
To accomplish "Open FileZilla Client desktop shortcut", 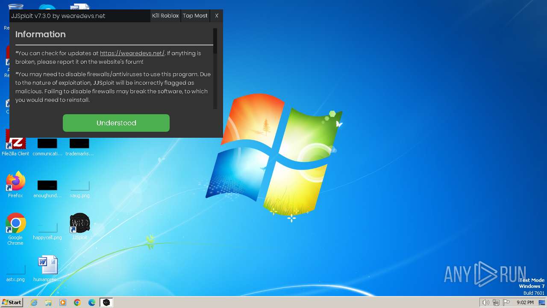I will 15,143.
